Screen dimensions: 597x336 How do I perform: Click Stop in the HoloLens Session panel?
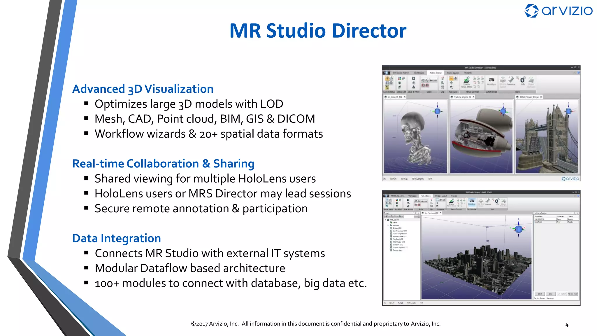tap(551, 294)
